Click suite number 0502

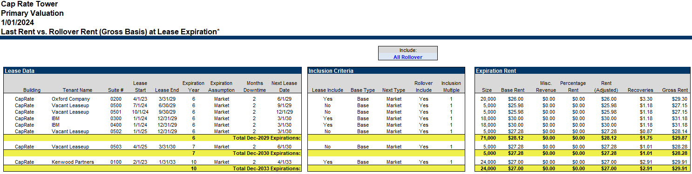tap(116, 131)
